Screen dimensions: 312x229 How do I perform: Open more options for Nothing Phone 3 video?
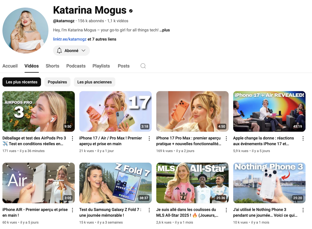303,210
